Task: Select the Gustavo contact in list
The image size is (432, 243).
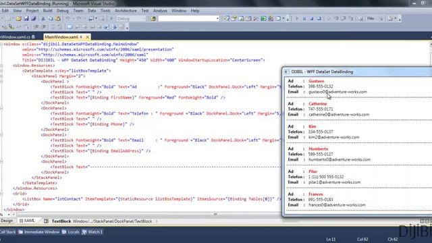Action: point(358,86)
